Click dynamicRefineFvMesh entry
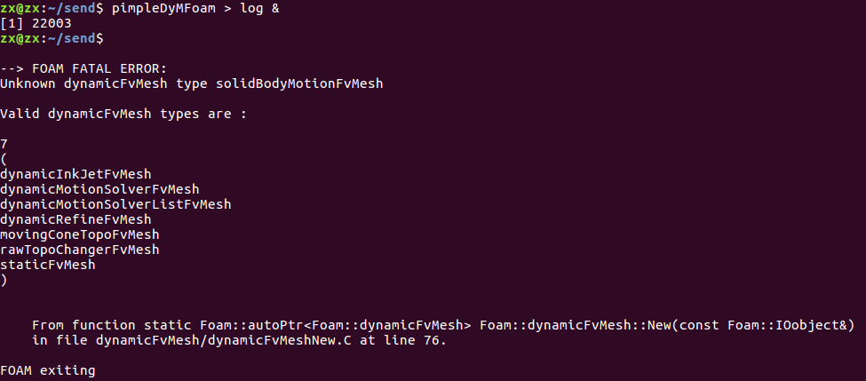 pyautogui.click(x=75, y=219)
